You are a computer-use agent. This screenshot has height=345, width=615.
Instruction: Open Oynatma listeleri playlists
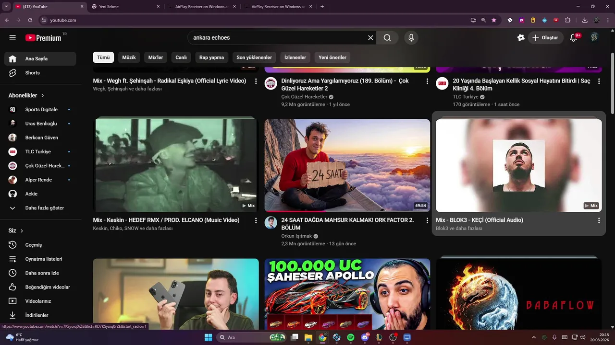coord(40,259)
